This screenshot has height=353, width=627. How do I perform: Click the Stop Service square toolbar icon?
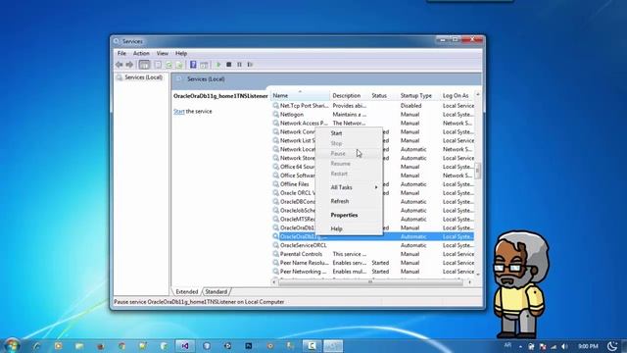click(x=228, y=65)
